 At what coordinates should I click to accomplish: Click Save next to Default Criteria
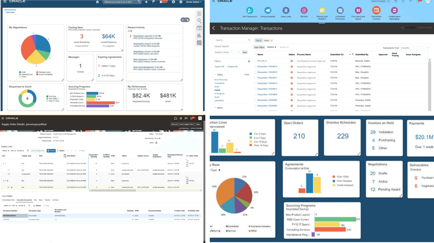click(245, 52)
